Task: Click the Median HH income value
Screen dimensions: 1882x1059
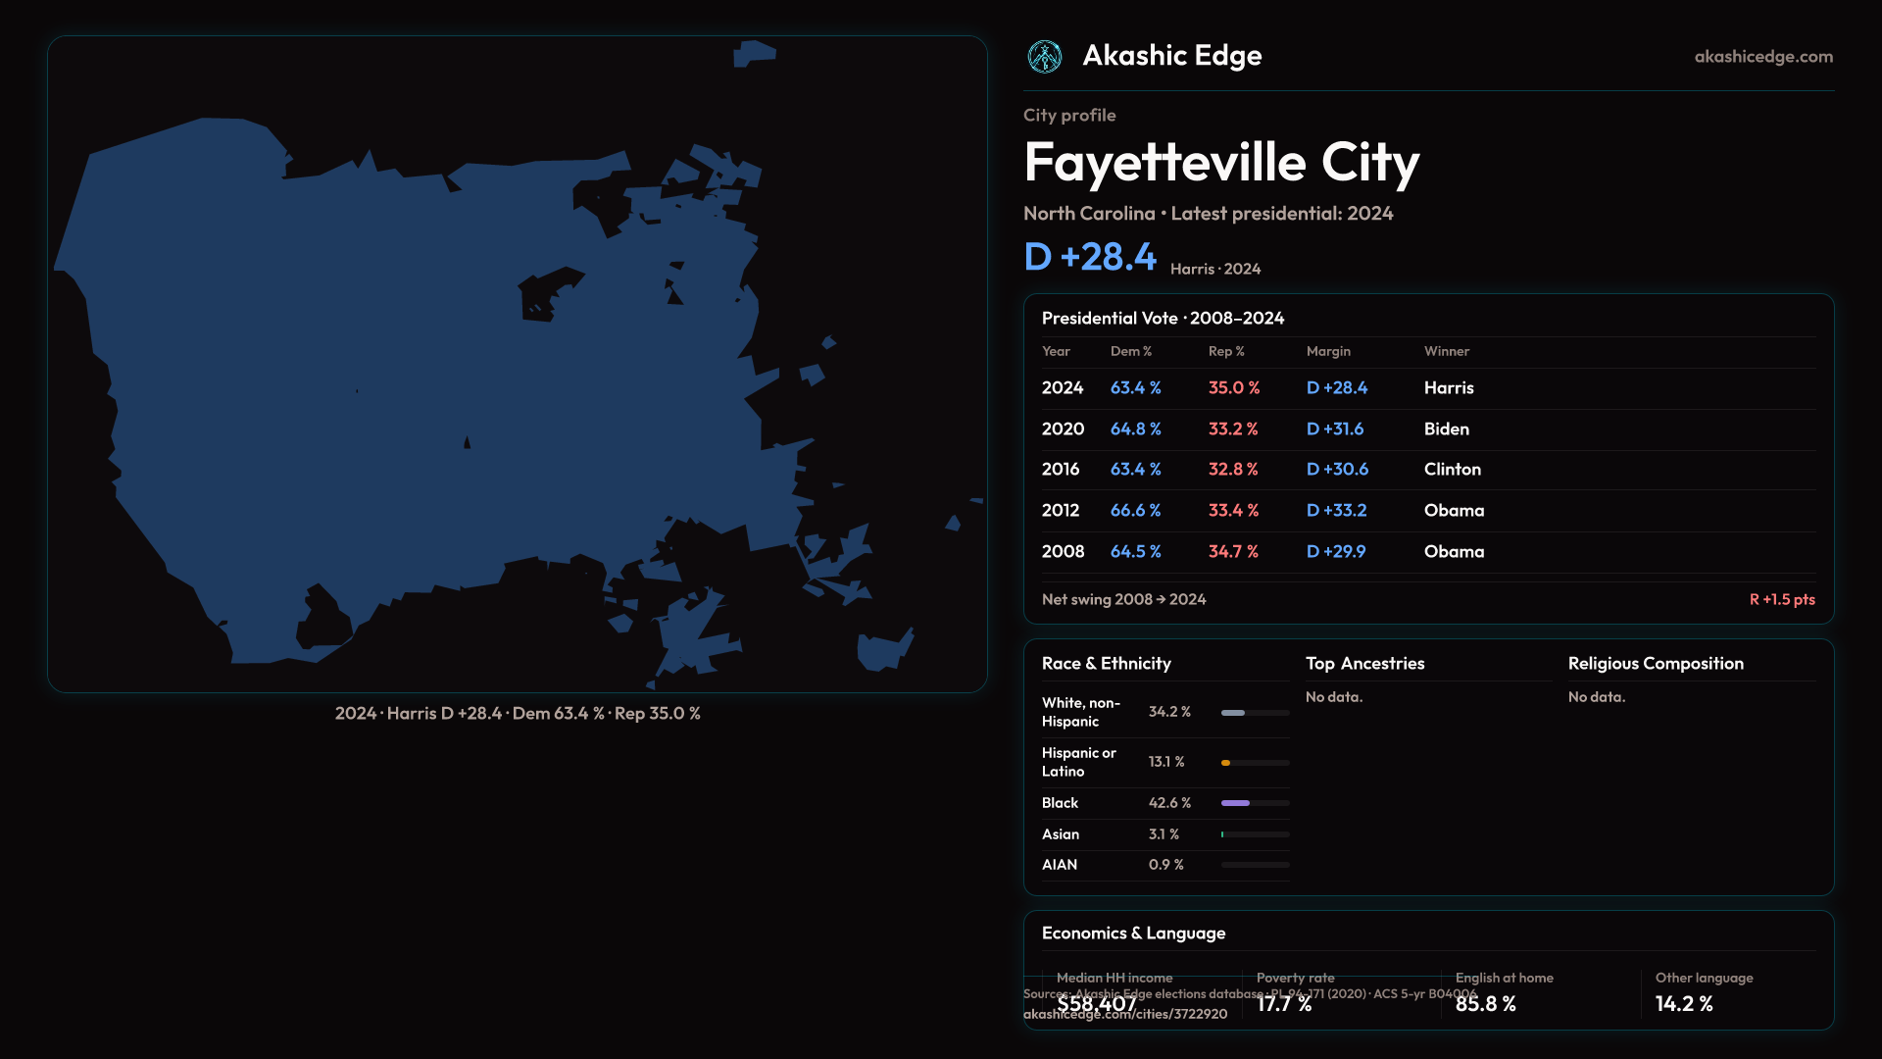Action: click(1096, 1003)
